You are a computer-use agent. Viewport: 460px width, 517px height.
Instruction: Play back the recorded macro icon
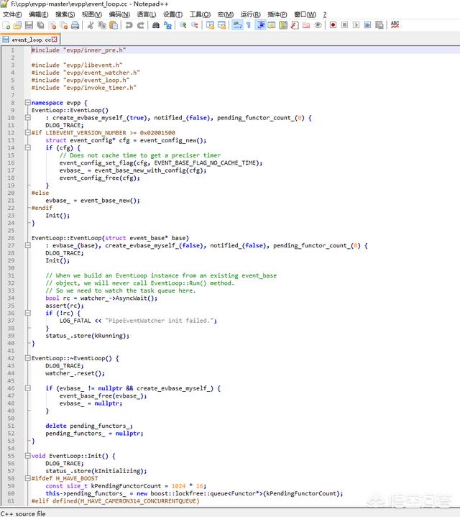coord(356,25)
